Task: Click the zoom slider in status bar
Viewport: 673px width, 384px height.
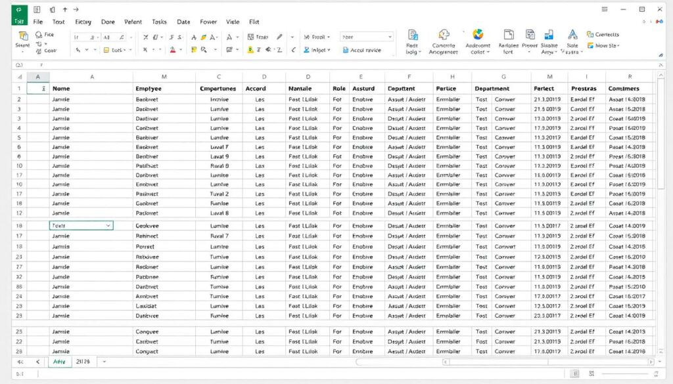Action: click(626, 374)
